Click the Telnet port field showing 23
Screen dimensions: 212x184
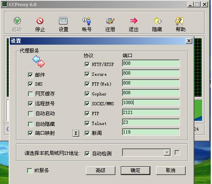151,122
